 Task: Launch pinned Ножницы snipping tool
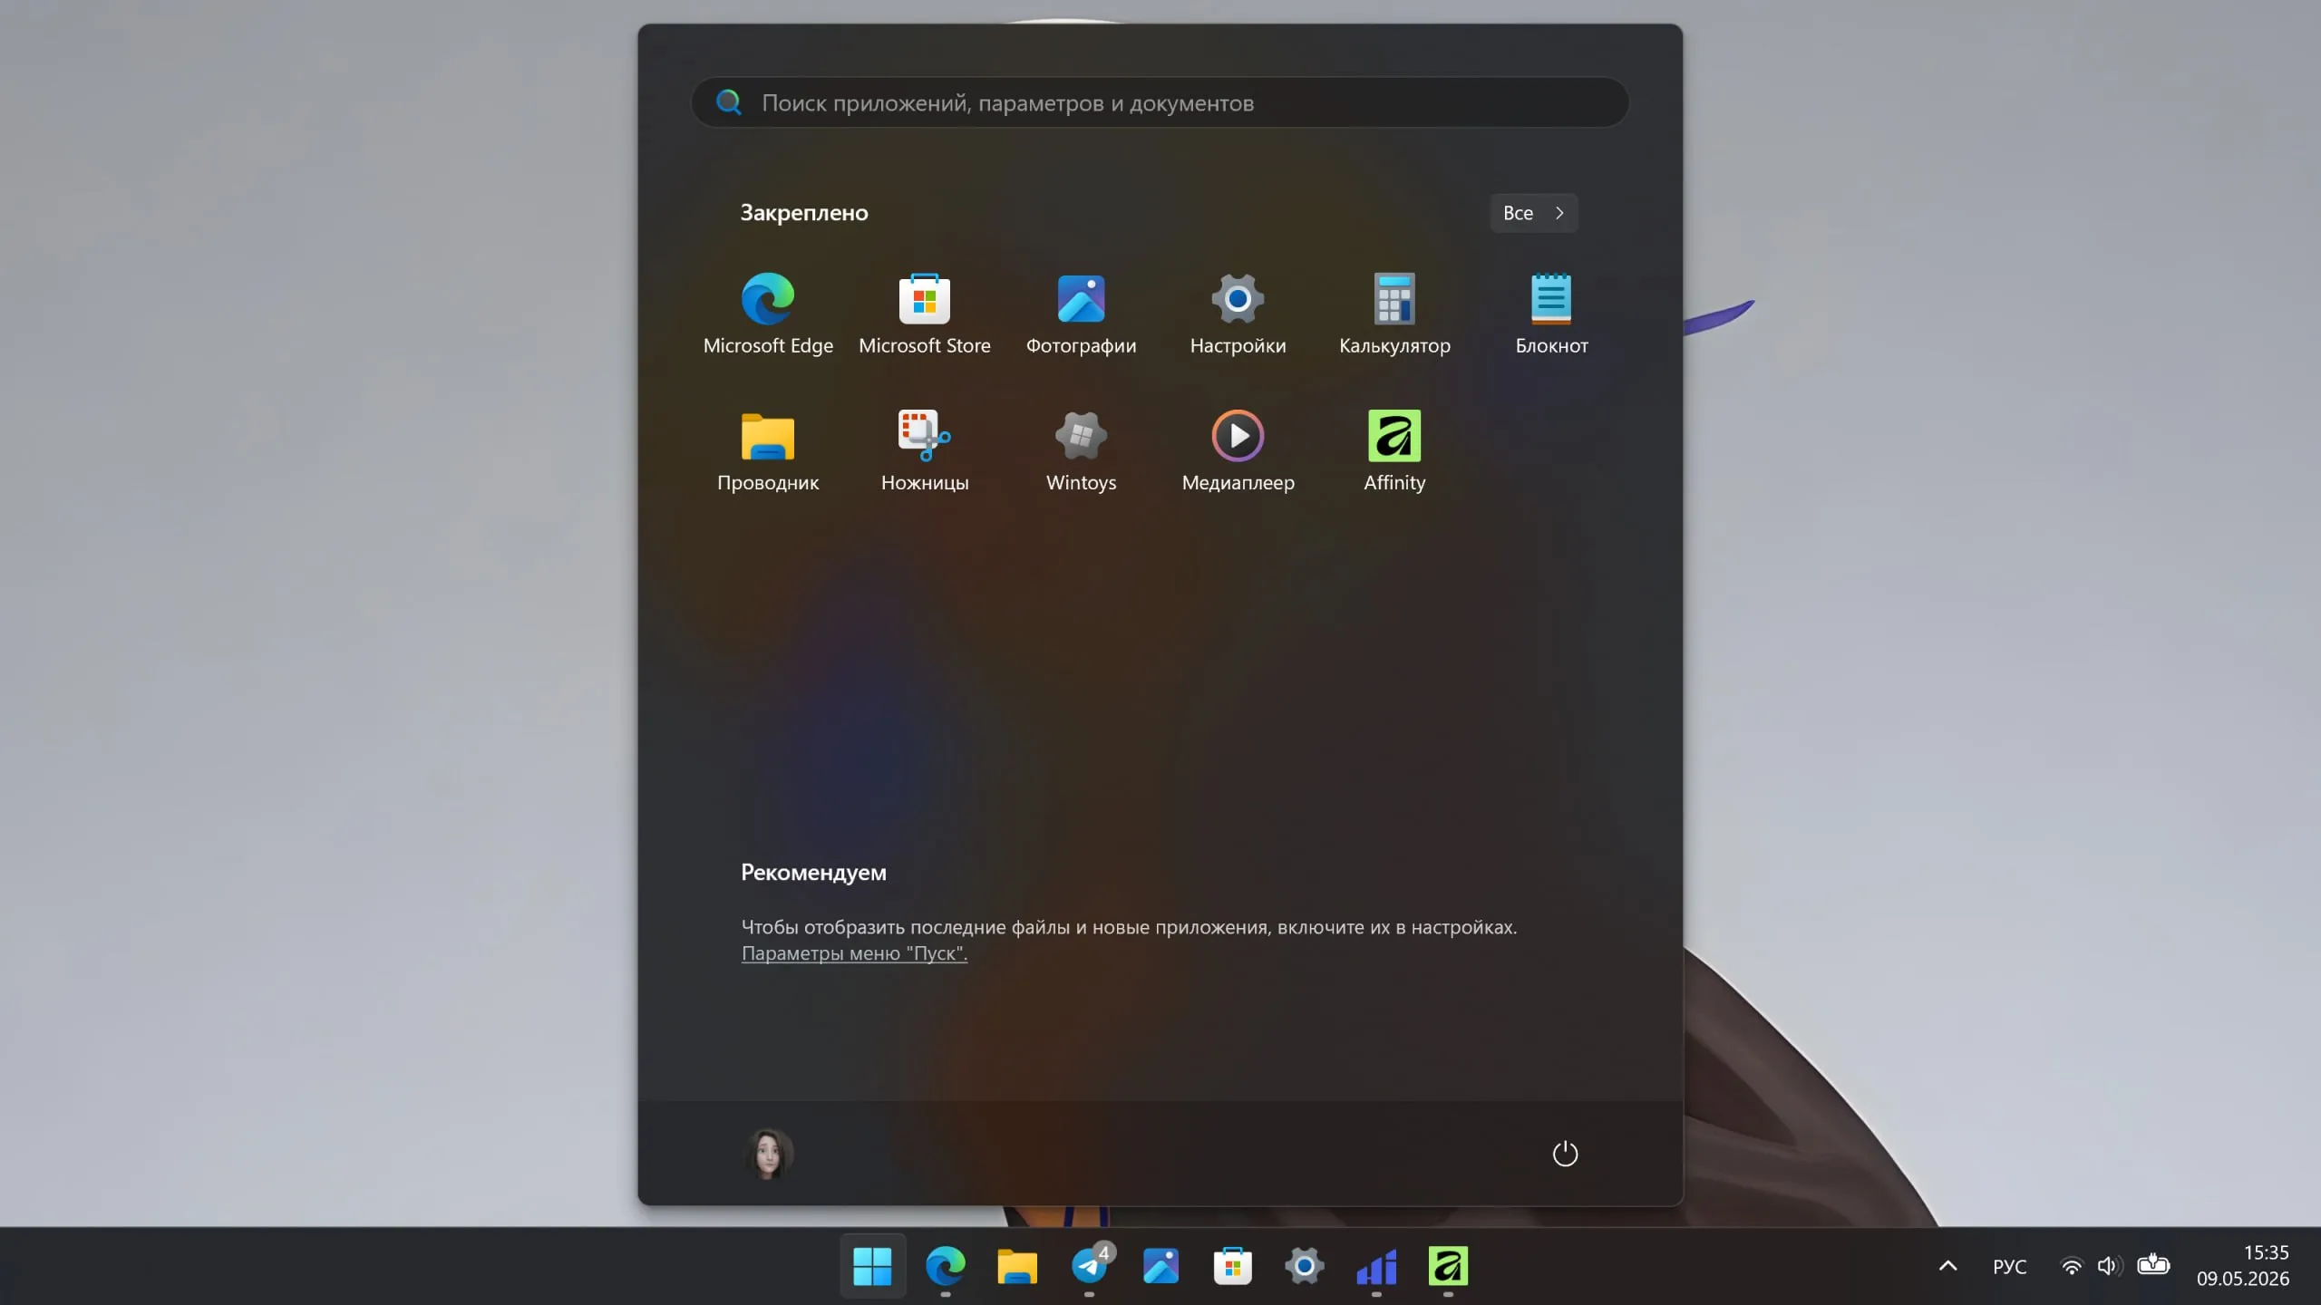(x=924, y=450)
